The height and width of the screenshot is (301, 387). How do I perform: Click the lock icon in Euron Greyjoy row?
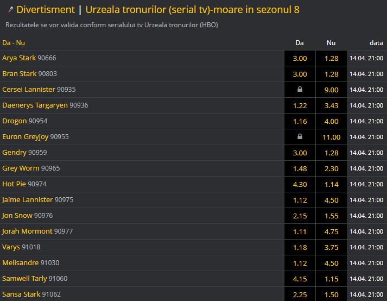300,137
